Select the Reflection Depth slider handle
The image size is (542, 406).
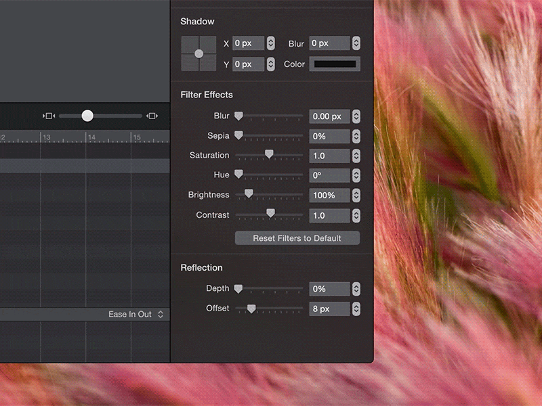click(x=238, y=288)
